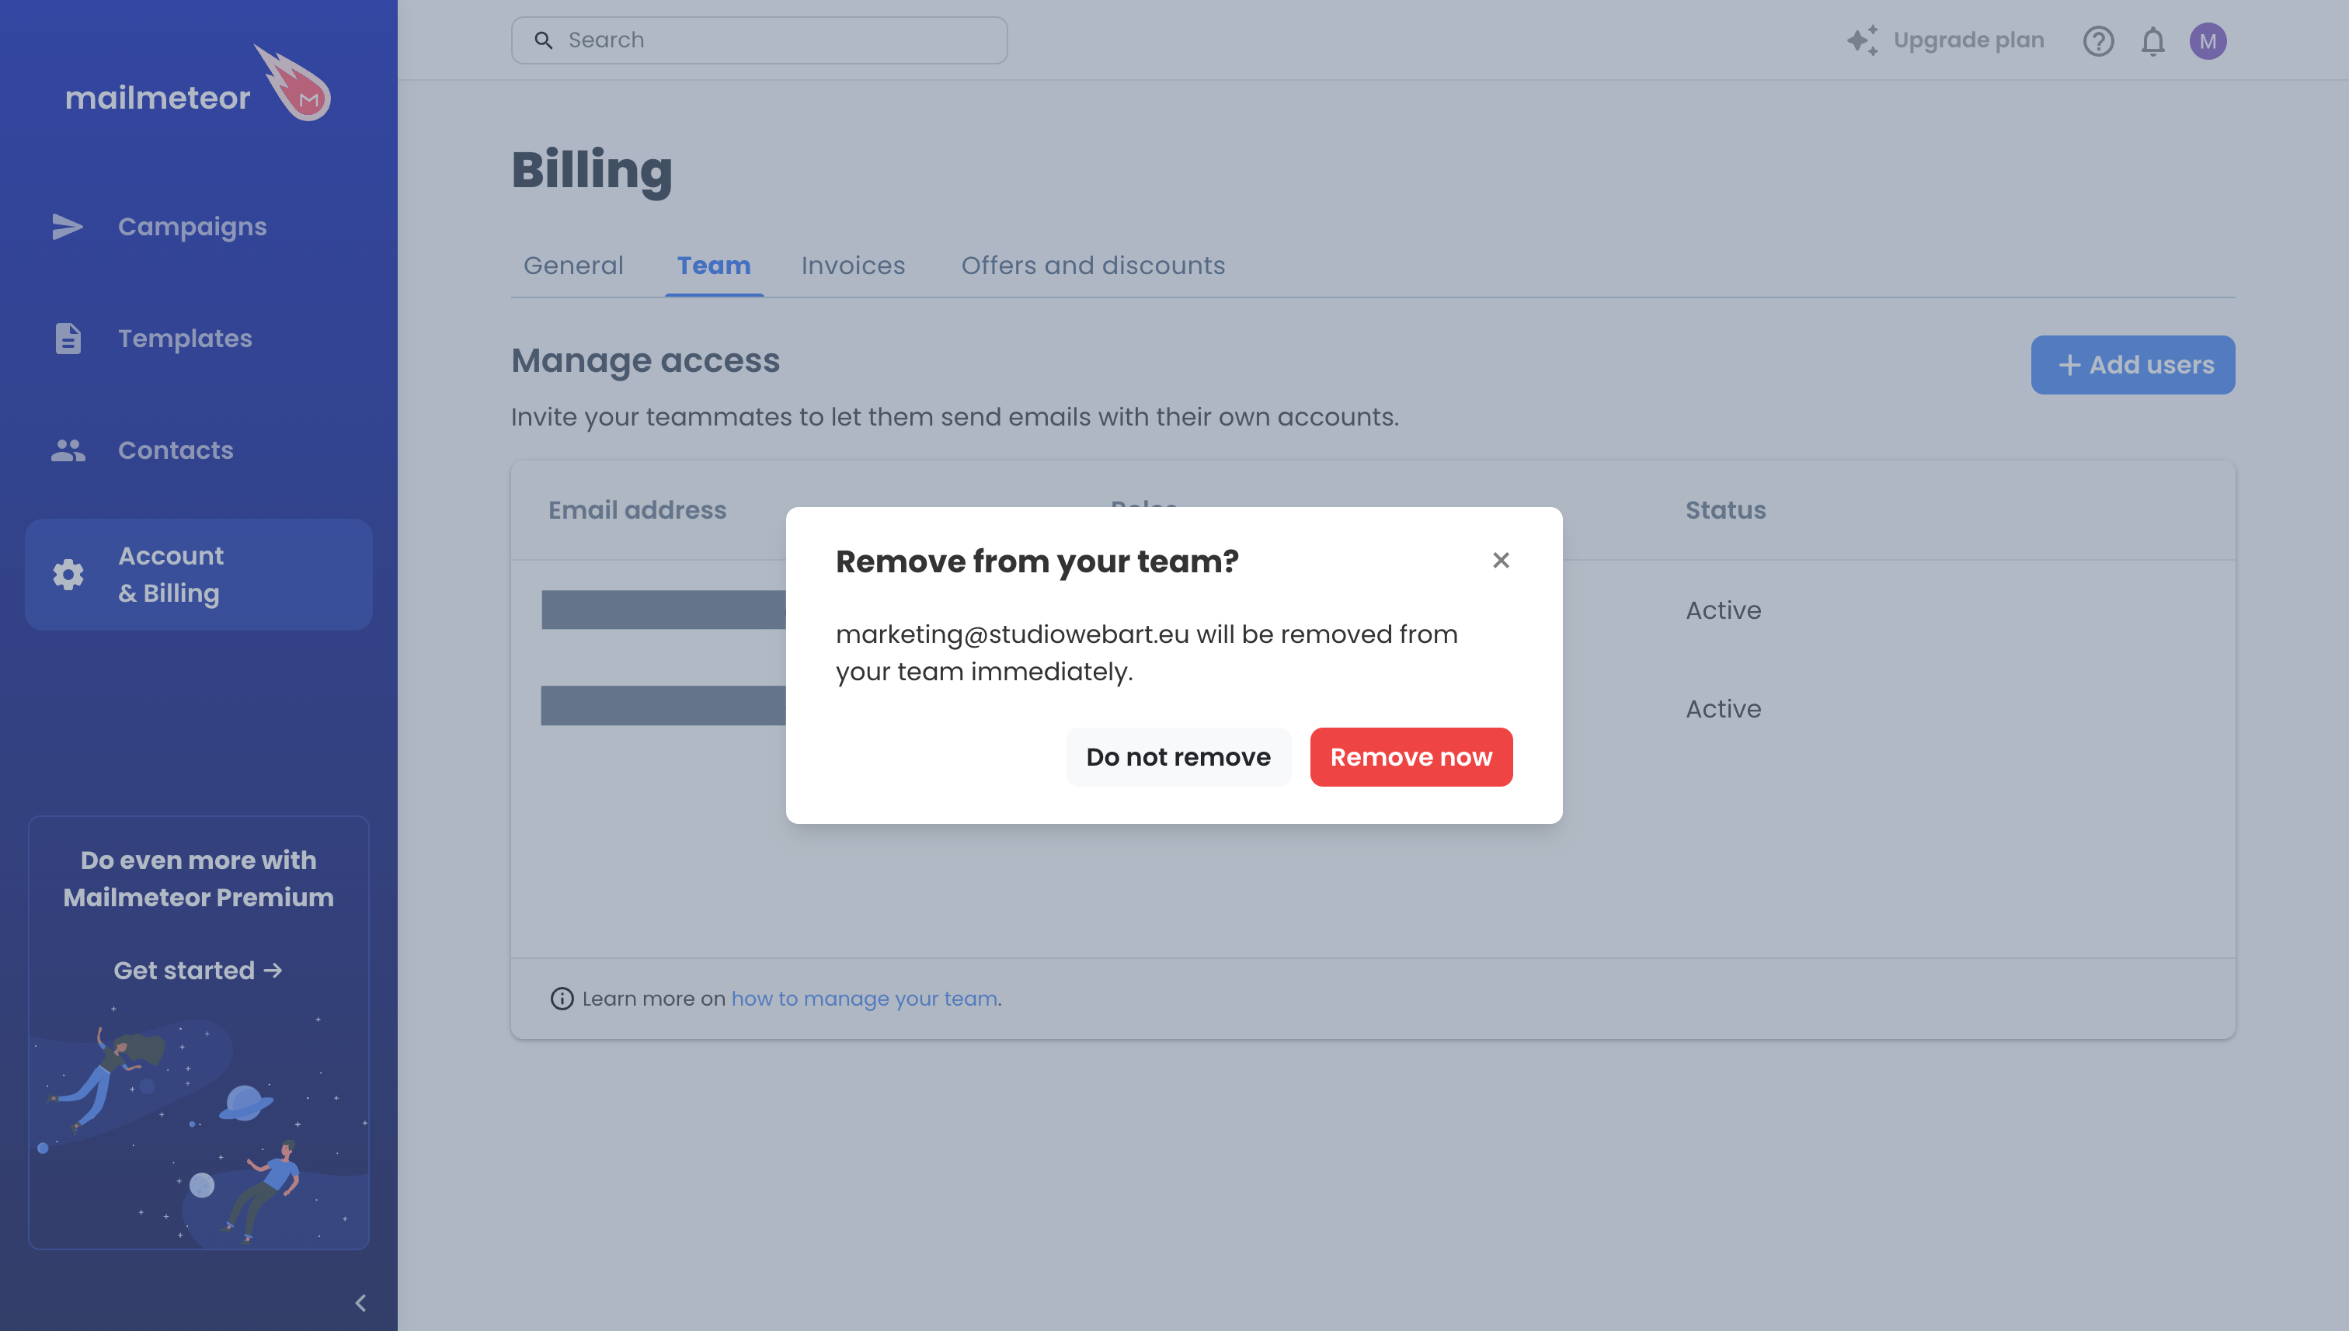
Task: Confirm with the Remove now button
Action: click(1411, 757)
